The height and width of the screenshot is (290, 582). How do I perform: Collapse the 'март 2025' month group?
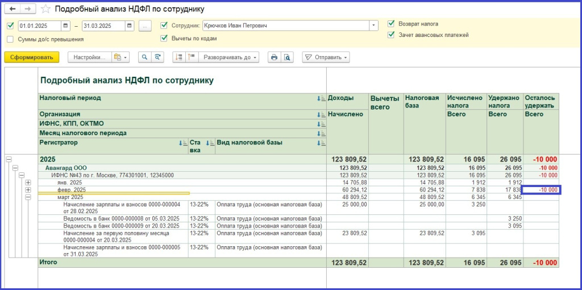click(x=28, y=197)
